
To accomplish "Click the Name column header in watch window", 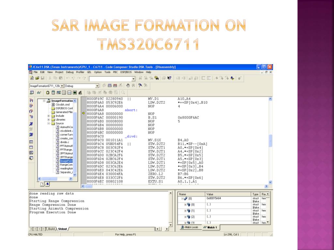I will [191, 194].
